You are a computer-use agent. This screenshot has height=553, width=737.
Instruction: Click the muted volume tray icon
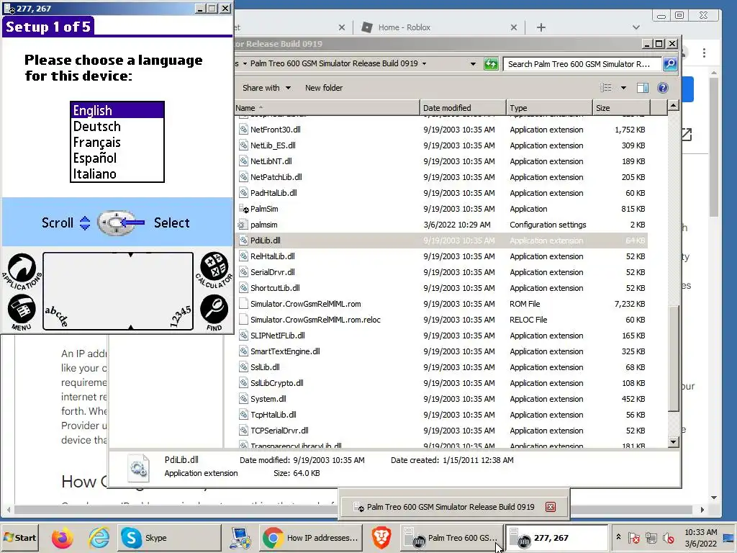pos(668,538)
